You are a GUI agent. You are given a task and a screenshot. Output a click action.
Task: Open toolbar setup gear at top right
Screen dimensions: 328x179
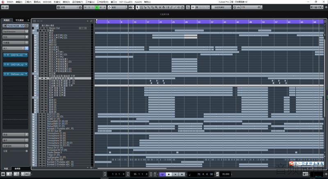coord(326,7)
